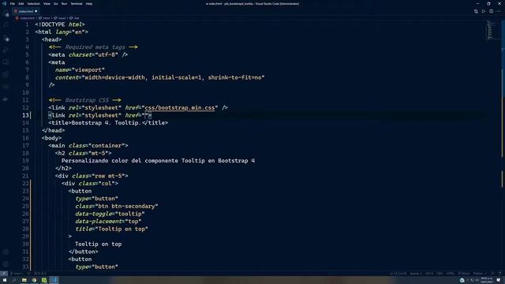Open the Selection menu
The width and height of the screenshot is (505, 284).
(x=33, y=4)
